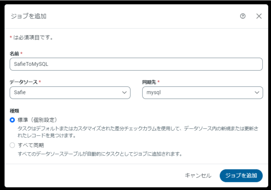Click the chevron arrow in the Safie combo box
271x190 pixels.
pos(124,93)
